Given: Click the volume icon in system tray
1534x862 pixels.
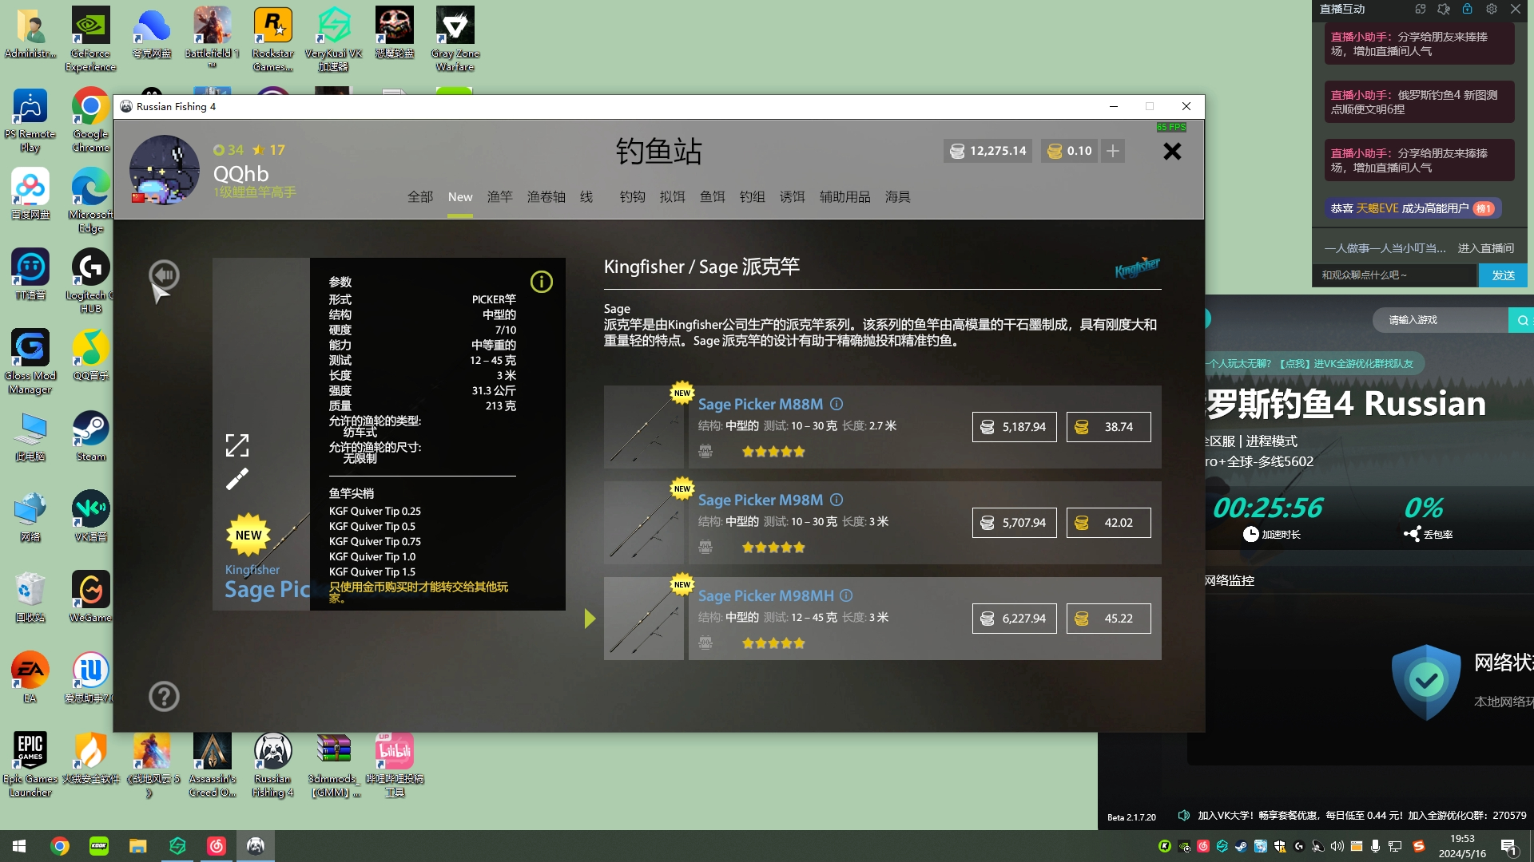Looking at the screenshot, I should tap(1337, 846).
